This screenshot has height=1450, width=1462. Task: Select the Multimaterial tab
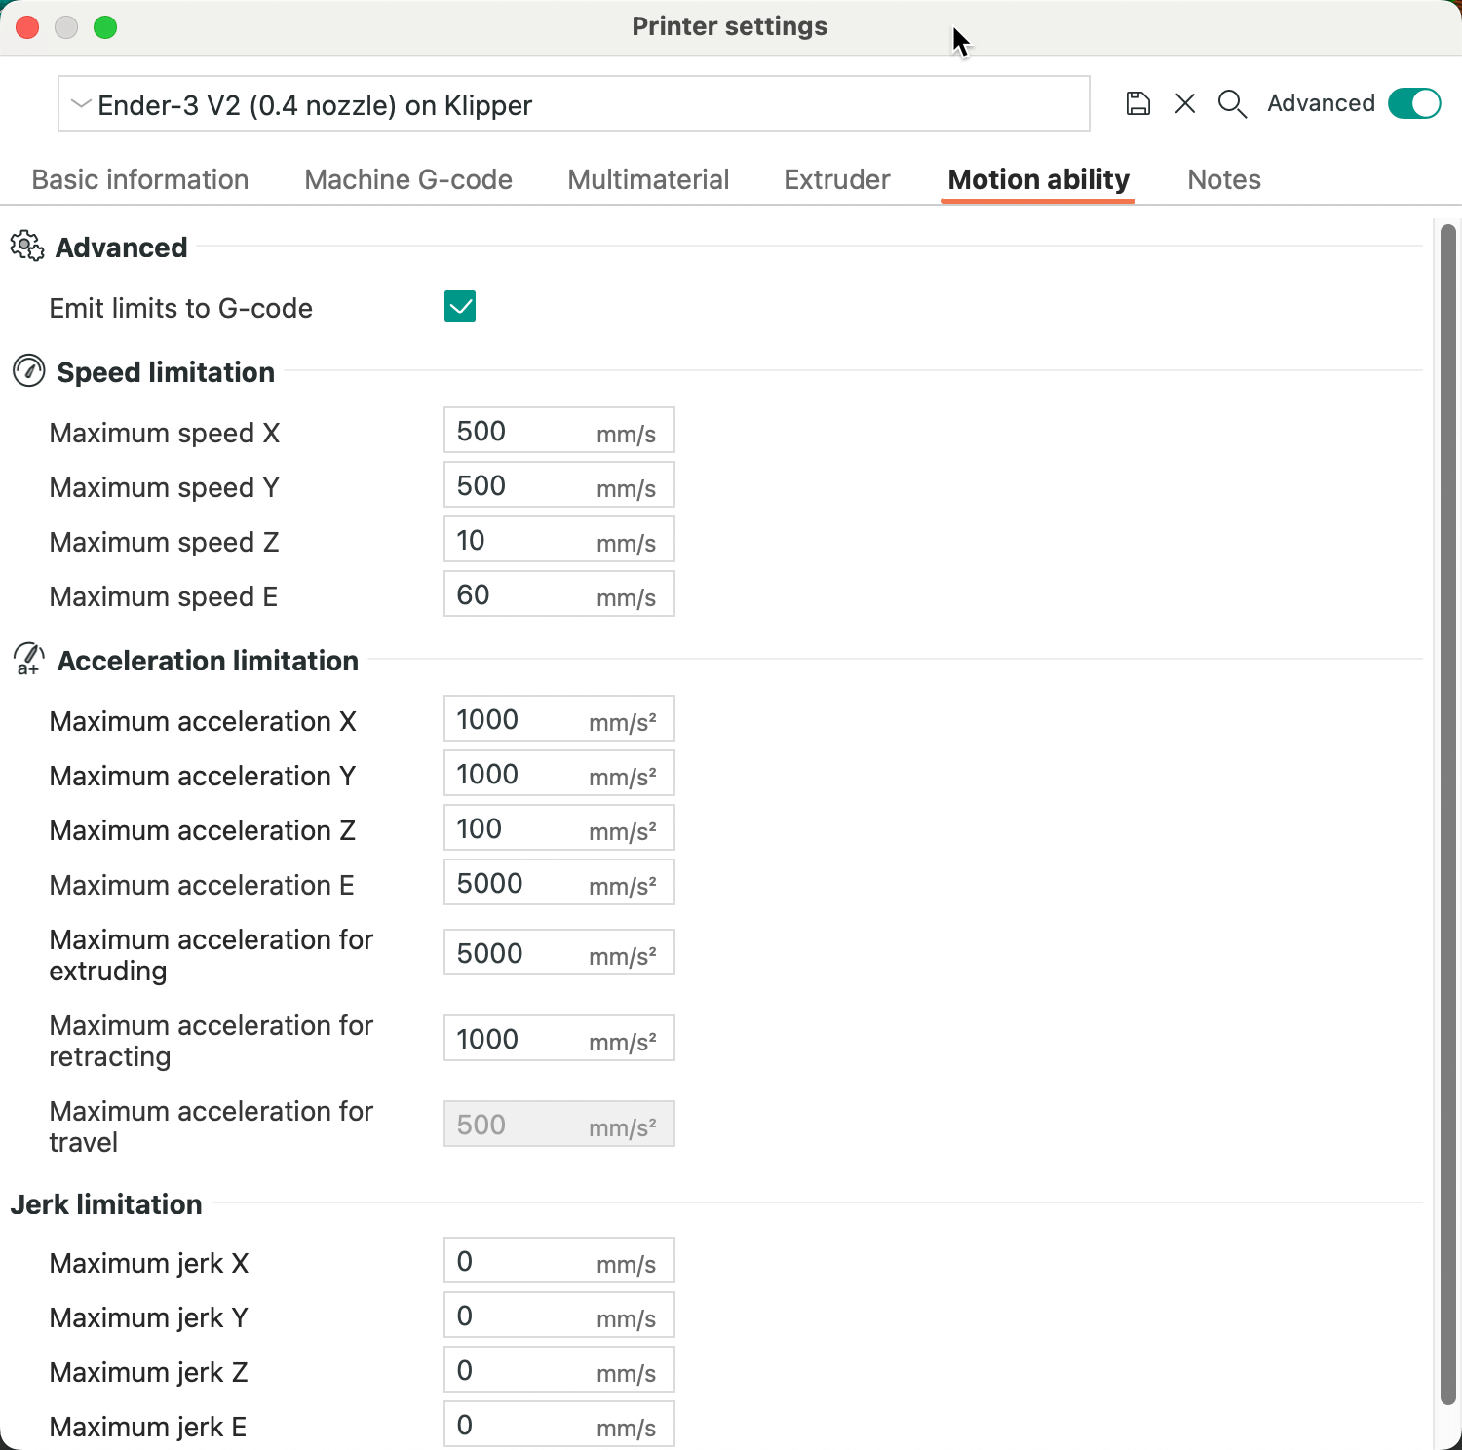click(647, 179)
